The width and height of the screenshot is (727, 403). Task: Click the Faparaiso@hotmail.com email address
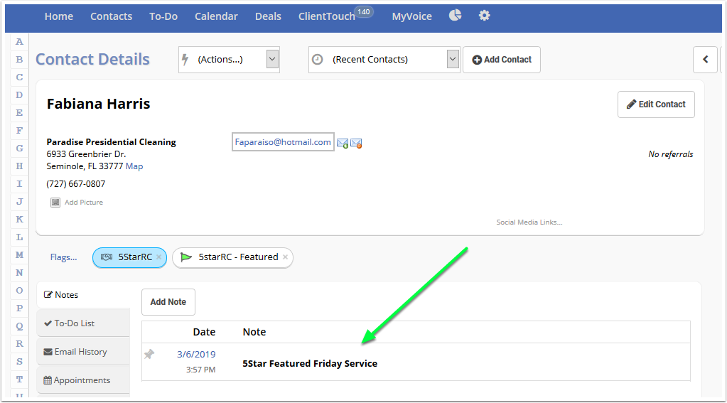pyautogui.click(x=283, y=142)
